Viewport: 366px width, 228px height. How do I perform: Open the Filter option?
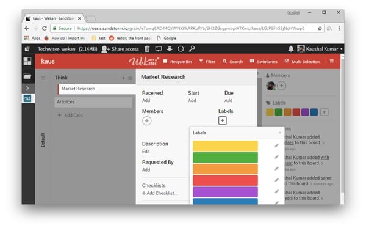click(207, 62)
